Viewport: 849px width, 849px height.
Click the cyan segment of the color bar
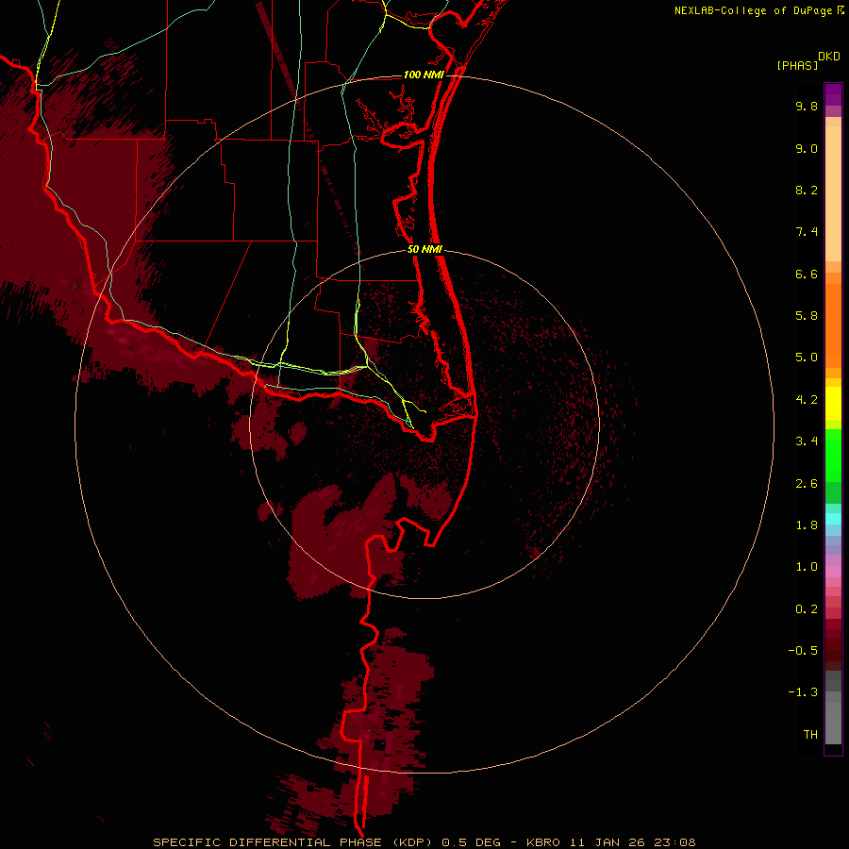pyautogui.click(x=833, y=518)
